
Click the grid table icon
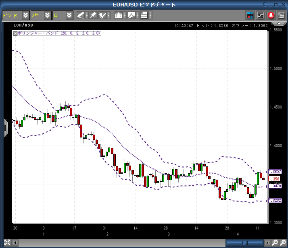coord(144,15)
